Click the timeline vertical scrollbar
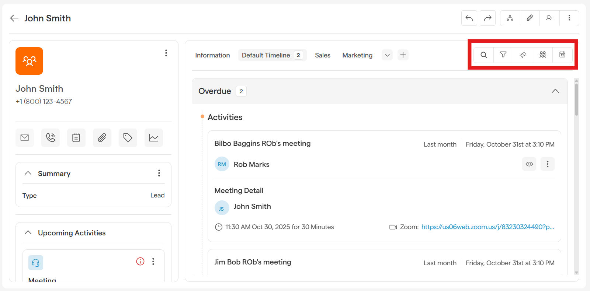The height and width of the screenshot is (291, 590). pyautogui.click(x=576, y=99)
